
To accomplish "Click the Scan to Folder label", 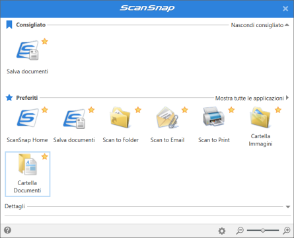I will click(121, 140).
